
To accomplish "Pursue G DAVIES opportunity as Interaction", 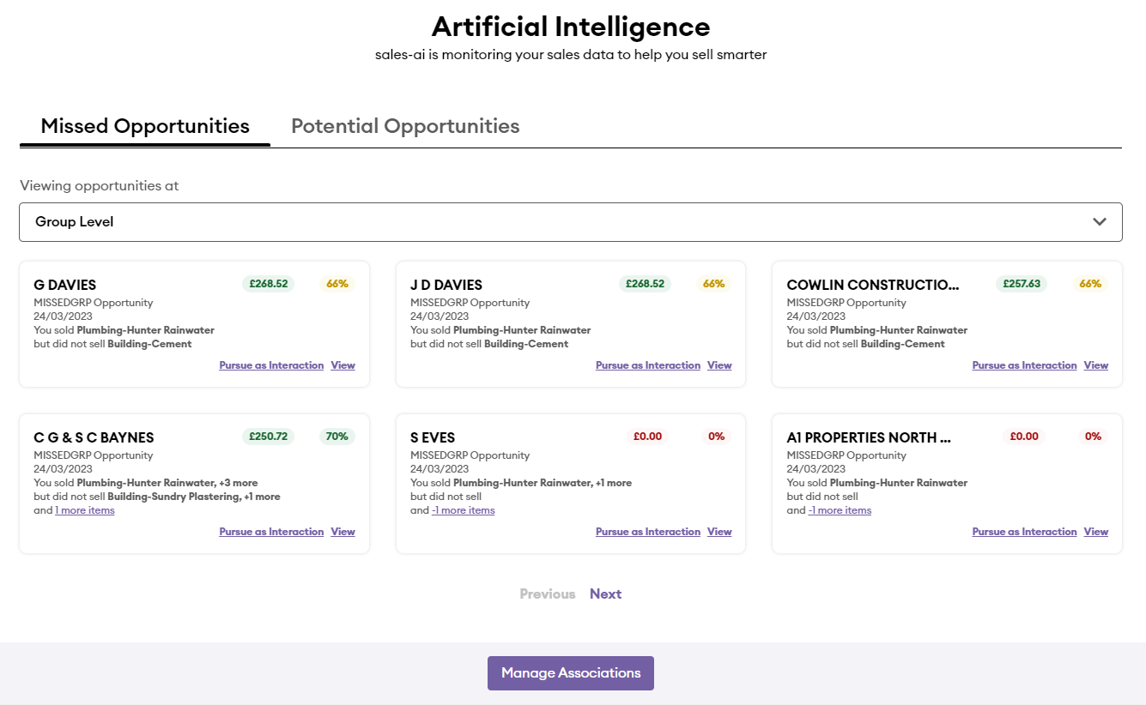I will click(271, 365).
